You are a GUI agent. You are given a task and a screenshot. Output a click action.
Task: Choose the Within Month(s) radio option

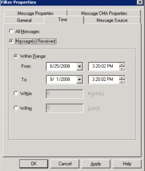16,93
